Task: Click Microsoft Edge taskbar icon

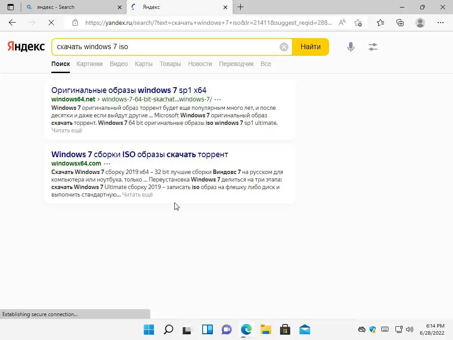Action: [246, 329]
